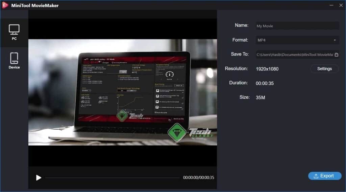Screen dimensions: 346x192
Task: Switch to the Device export tab
Action: (x=14, y=61)
